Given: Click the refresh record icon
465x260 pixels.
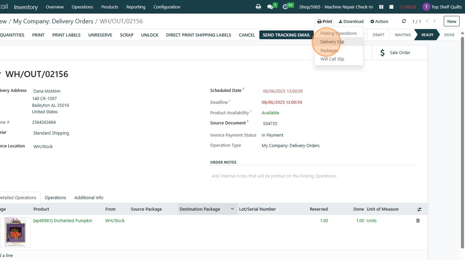Looking at the screenshot, I should (x=404, y=21).
